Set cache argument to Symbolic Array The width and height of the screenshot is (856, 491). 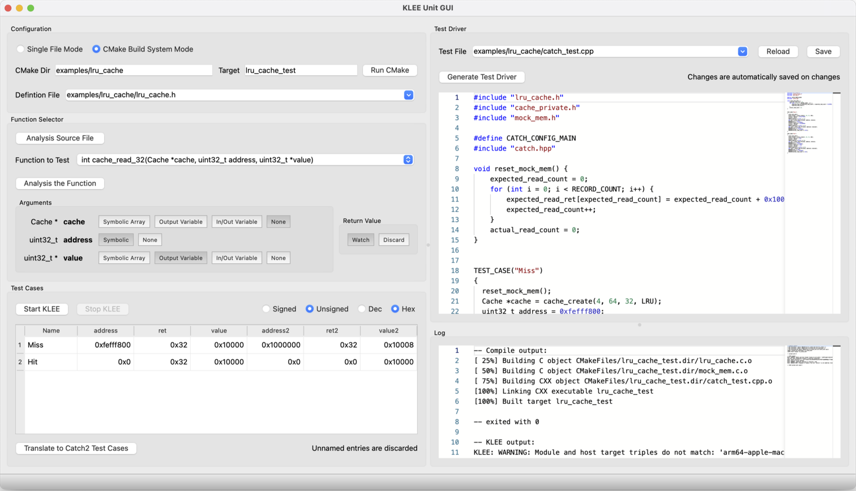click(124, 222)
